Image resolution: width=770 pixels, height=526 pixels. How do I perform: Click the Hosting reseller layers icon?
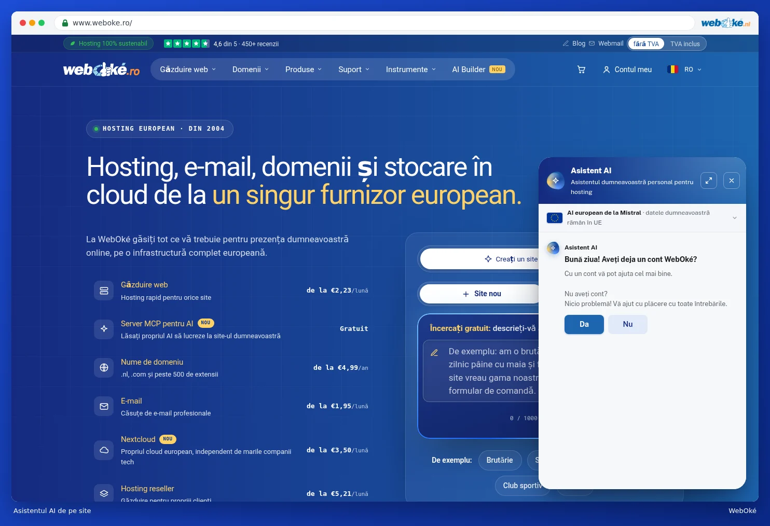[104, 493]
